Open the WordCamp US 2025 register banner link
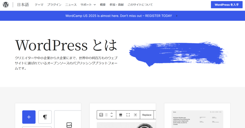Viewport: 245px width, 128px height. point(118,16)
